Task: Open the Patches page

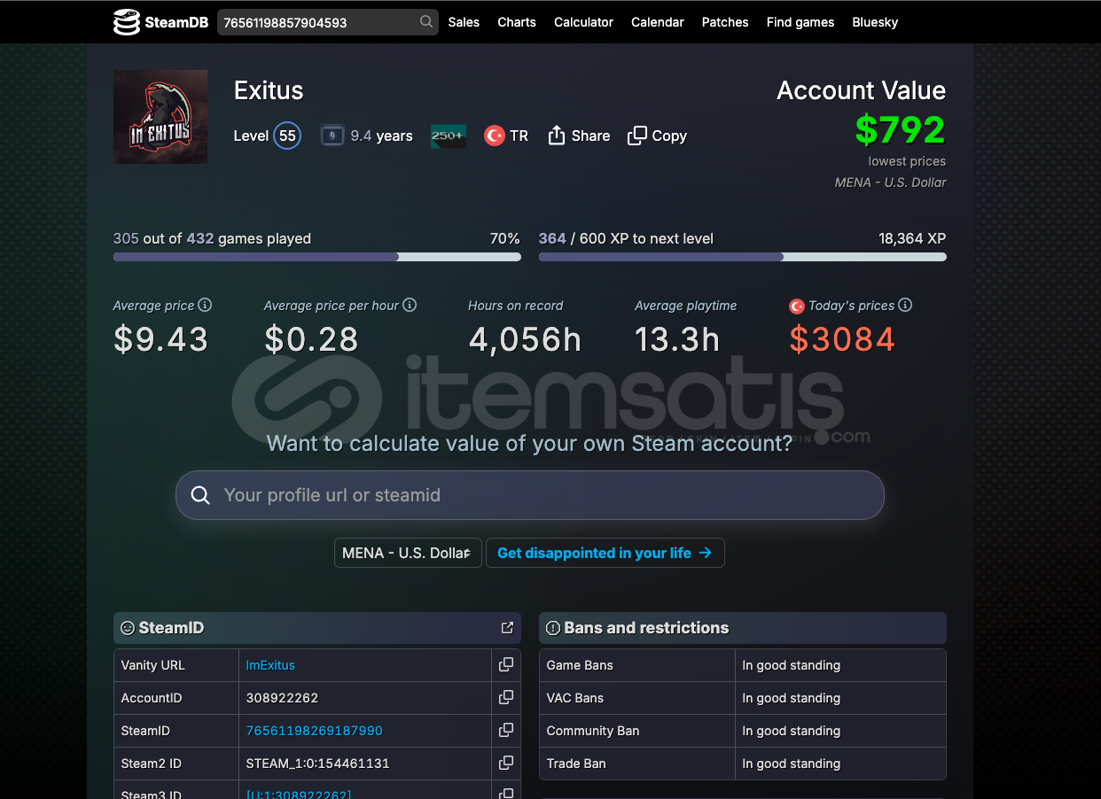Action: point(725,22)
